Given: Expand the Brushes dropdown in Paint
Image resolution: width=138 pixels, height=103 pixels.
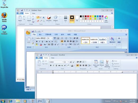Looking at the screenshot, I should coord(49,22).
